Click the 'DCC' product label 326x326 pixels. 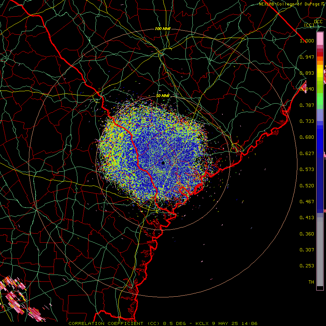pyautogui.click(x=318, y=22)
